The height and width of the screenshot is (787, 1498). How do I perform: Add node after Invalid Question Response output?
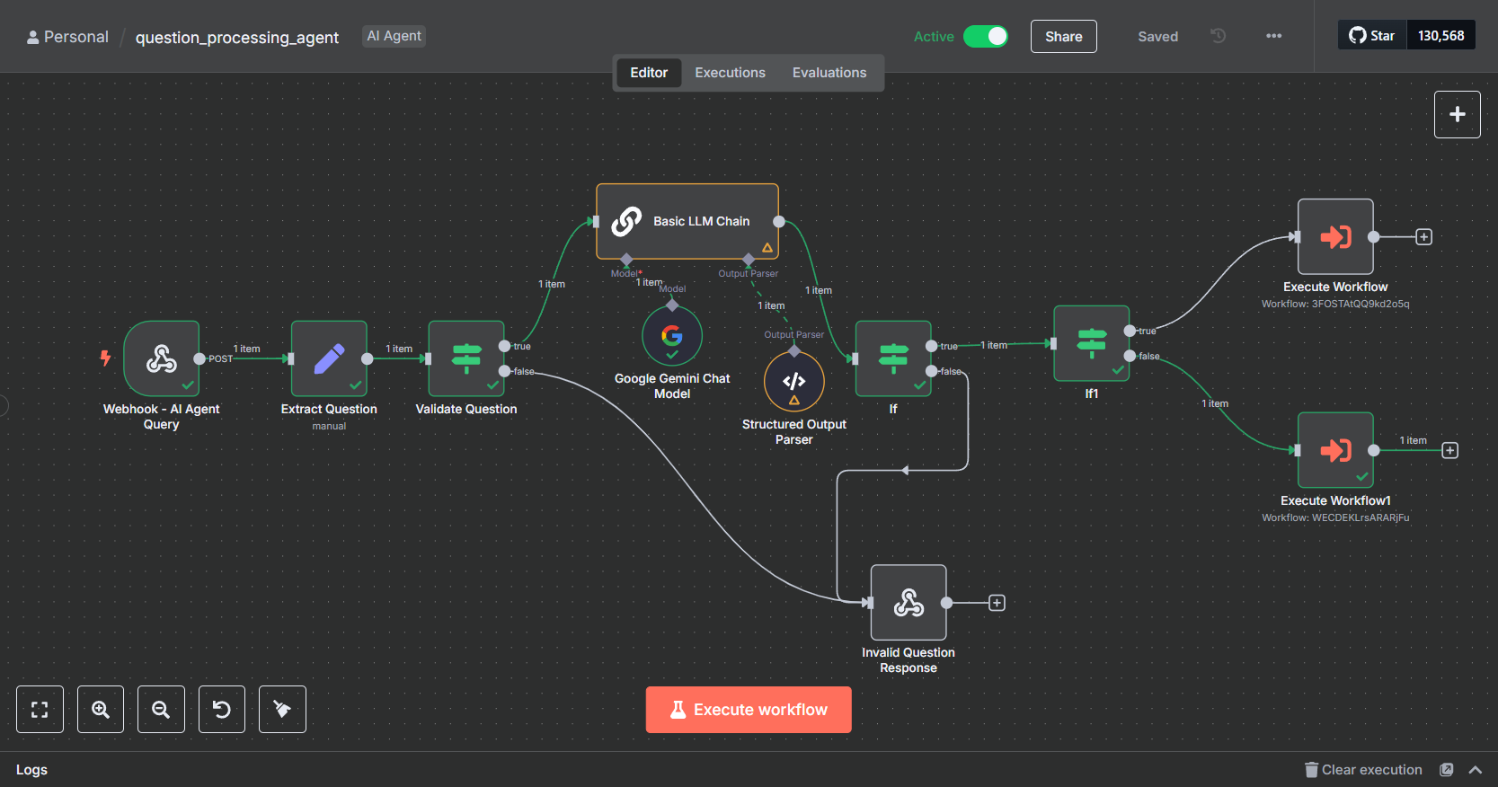tap(997, 603)
